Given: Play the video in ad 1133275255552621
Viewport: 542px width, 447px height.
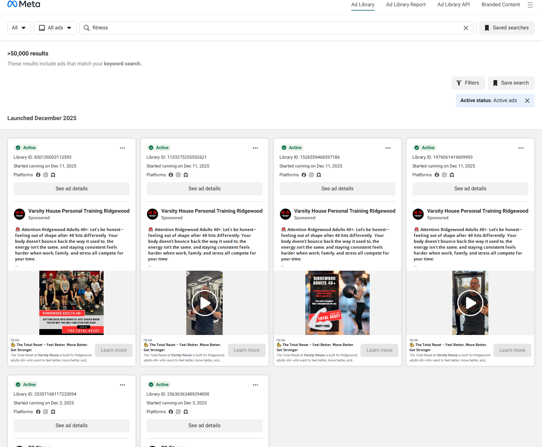Looking at the screenshot, I should tap(204, 303).
